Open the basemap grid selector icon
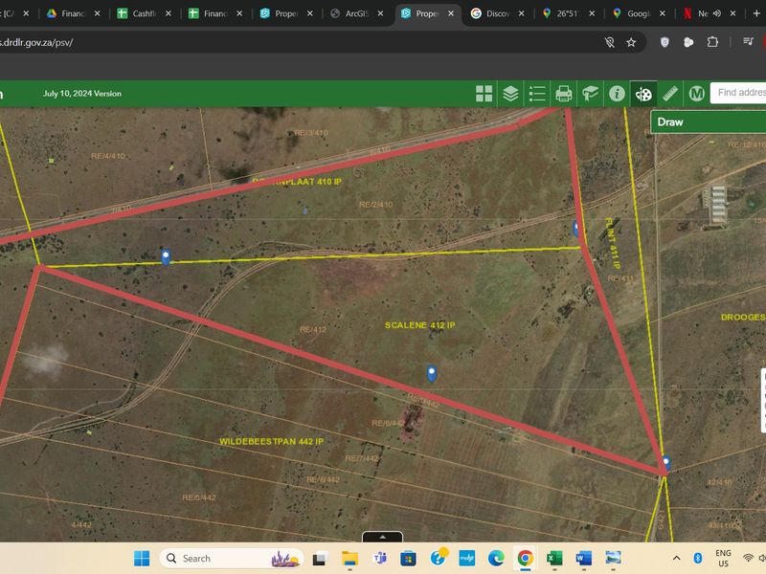Screen dimensions: 766x574 [484, 93]
